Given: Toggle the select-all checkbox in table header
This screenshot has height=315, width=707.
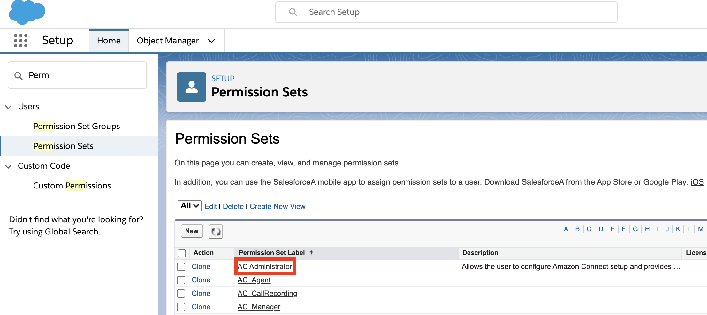Looking at the screenshot, I should click(x=182, y=253).
